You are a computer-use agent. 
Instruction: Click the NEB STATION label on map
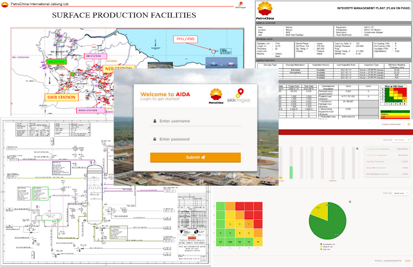coord(119,68)
